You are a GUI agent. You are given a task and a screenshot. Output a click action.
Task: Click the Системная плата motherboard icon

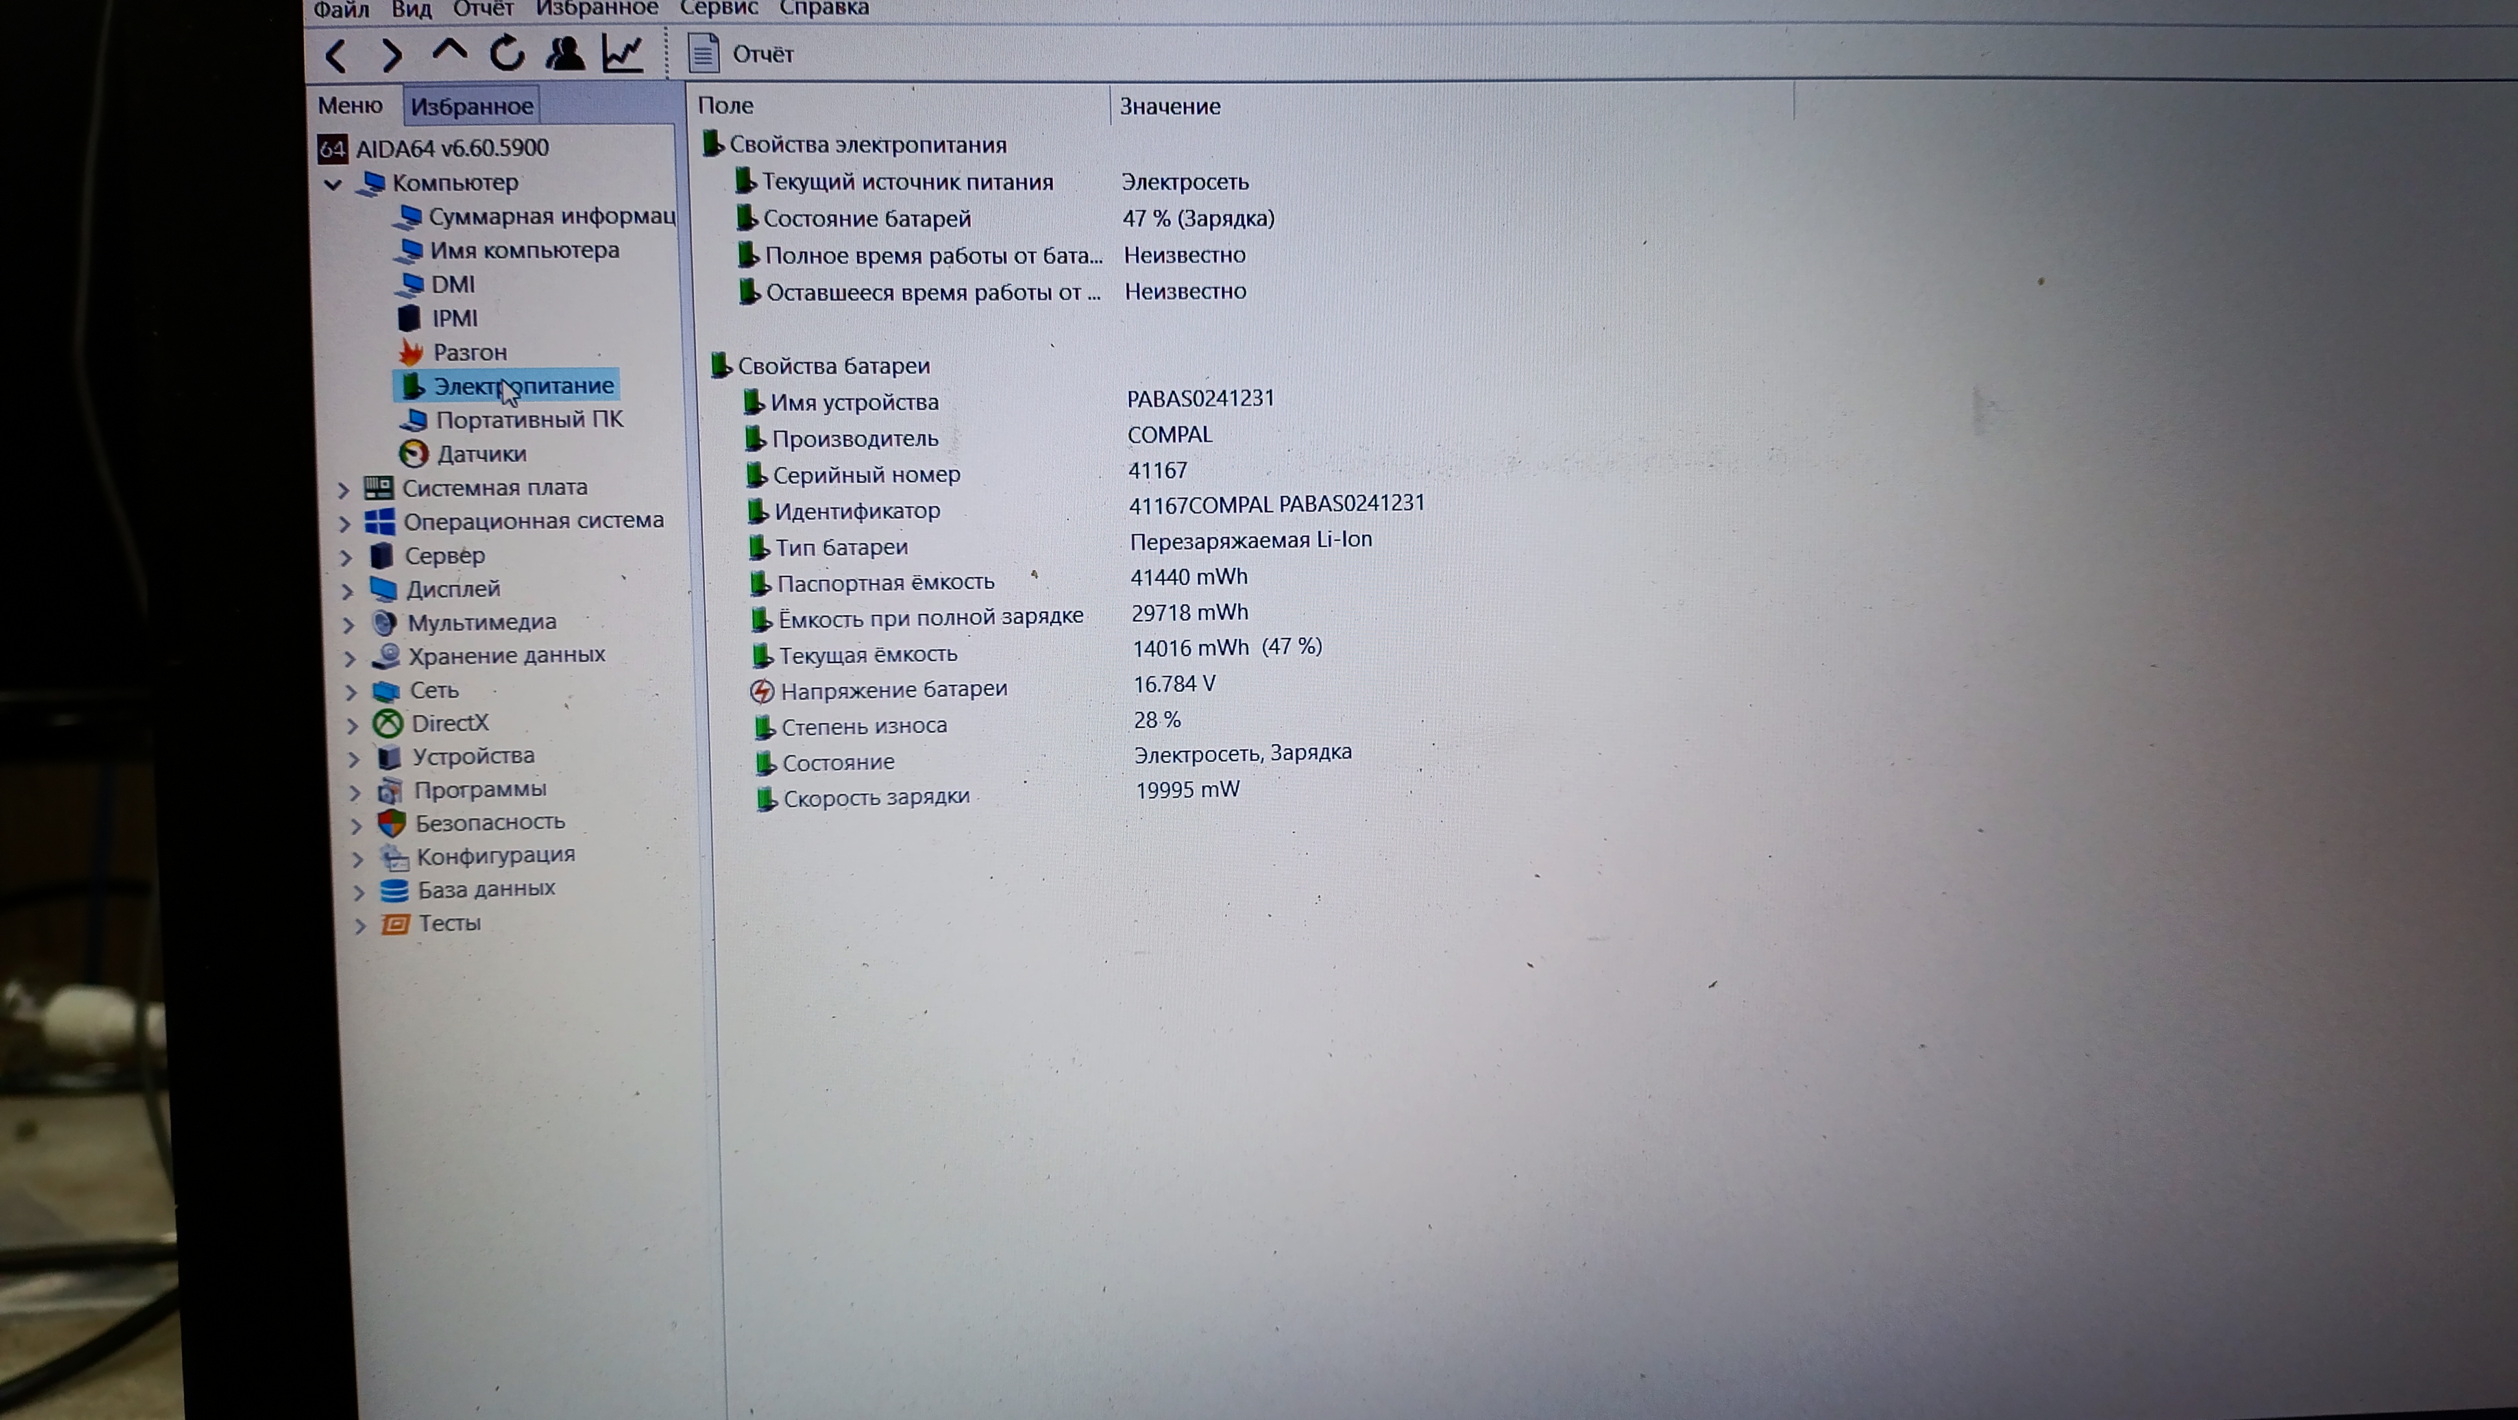[x=378, y=488]
